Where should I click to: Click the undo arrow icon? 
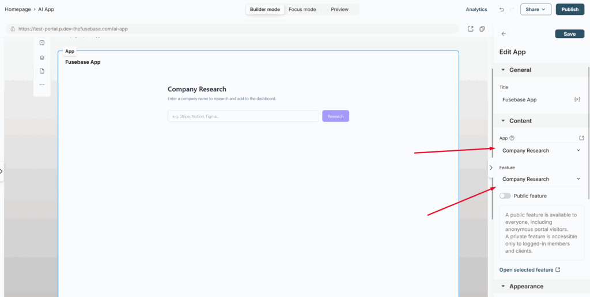[x=501, y=9]
